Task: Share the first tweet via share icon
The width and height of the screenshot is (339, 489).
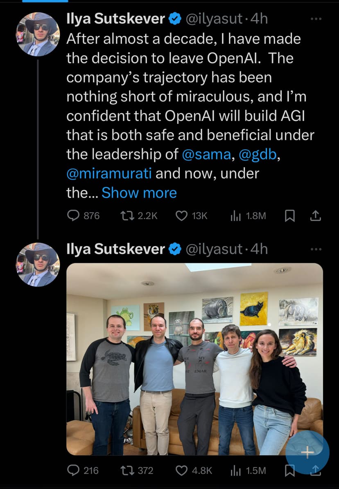Action: click(x=315, y=216)
